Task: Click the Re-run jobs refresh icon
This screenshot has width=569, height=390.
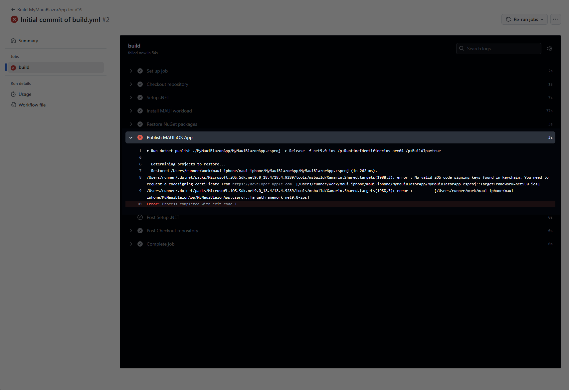Action: (x=508, y=19)
